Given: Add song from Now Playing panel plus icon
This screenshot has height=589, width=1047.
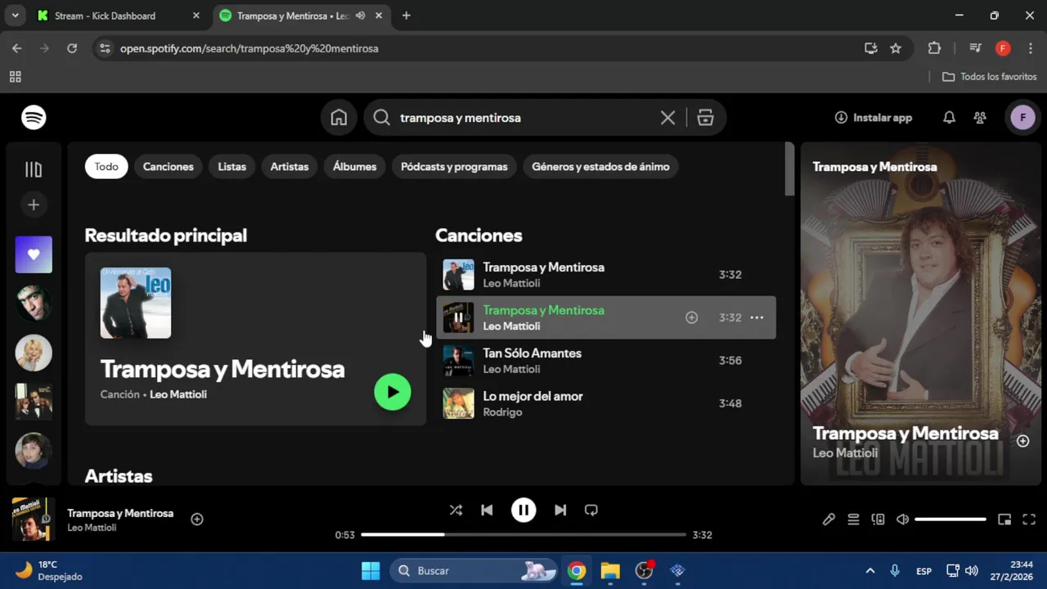Looking at the screenshot, I should [x=1022, y=441].
